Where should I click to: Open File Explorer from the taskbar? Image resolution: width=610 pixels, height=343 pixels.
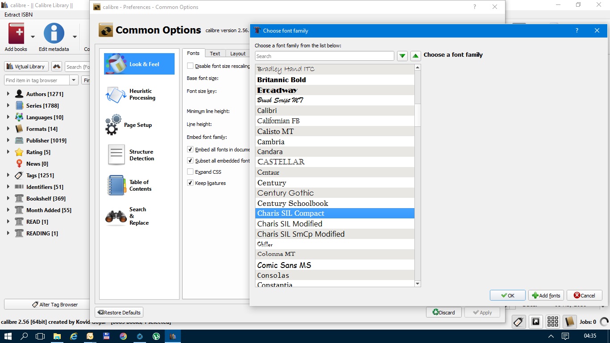tap(57, 336)
